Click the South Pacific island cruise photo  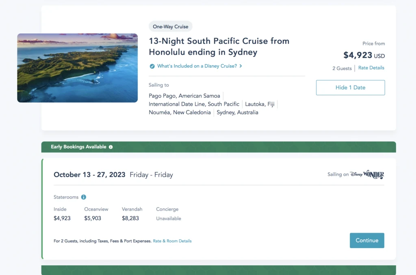point(77,68)
